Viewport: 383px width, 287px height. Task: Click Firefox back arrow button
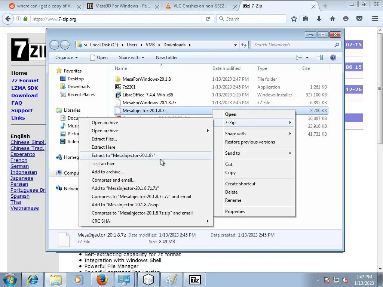coord(8,19)
